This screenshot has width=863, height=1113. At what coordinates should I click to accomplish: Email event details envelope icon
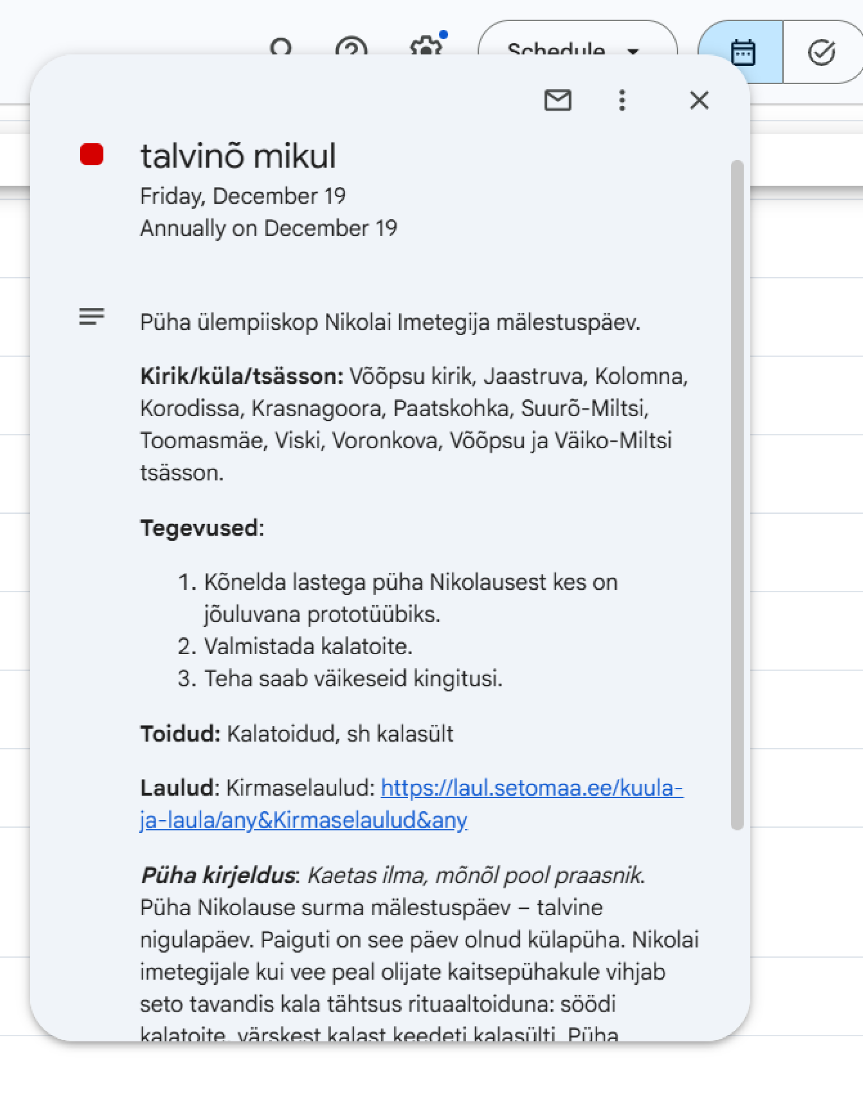558,100
